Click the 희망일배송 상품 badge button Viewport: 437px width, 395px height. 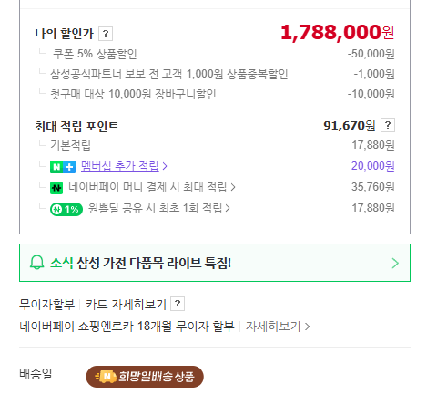145,377
